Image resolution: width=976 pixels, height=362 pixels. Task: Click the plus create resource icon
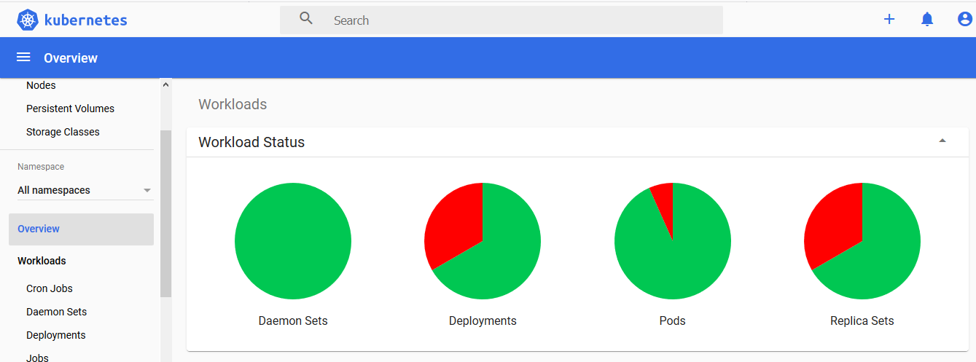tap(889, 20)
